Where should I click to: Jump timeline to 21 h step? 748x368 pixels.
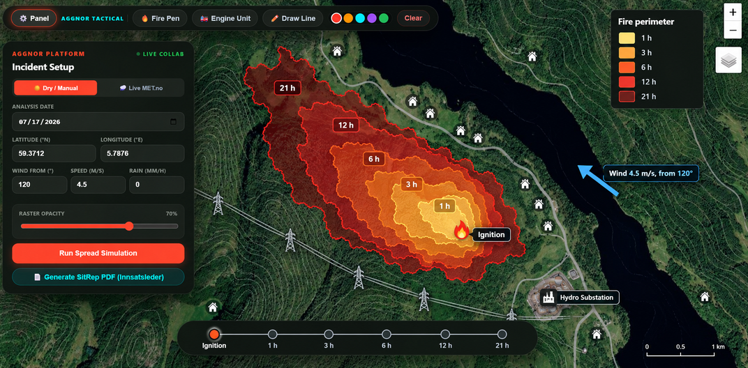[502, 334]
